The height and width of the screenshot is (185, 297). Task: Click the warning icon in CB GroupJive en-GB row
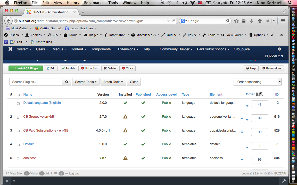[x=125, y=117]
